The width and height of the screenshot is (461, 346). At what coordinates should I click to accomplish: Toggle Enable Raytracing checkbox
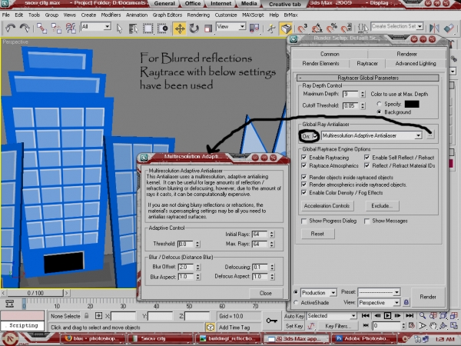coord(304,158)
